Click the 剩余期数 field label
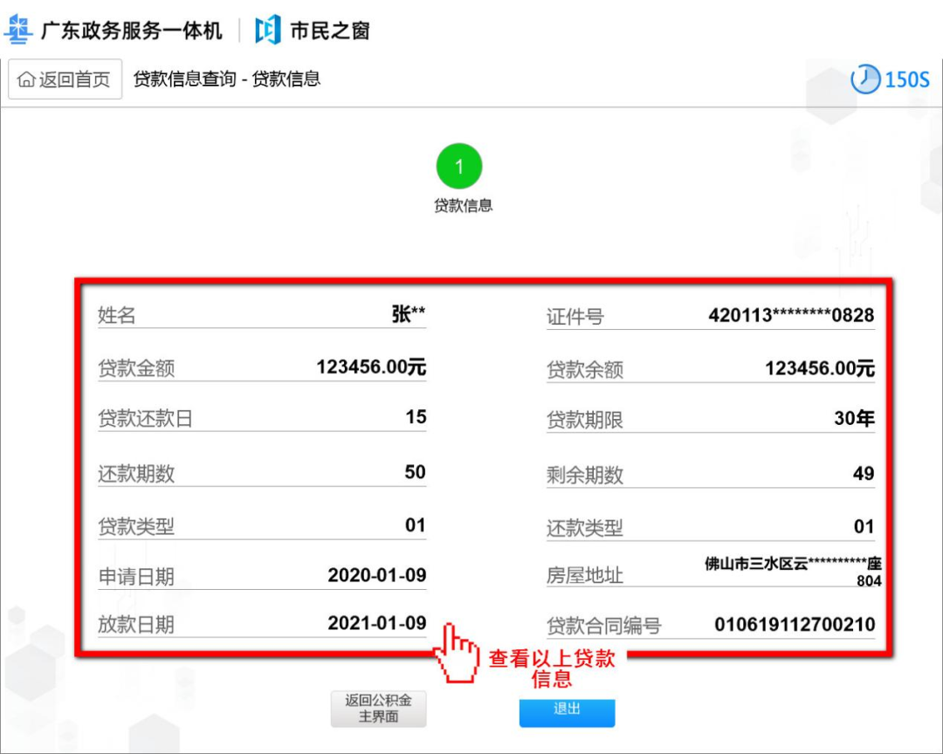Viewport: 943px width, 754px height. coord(584,475)
